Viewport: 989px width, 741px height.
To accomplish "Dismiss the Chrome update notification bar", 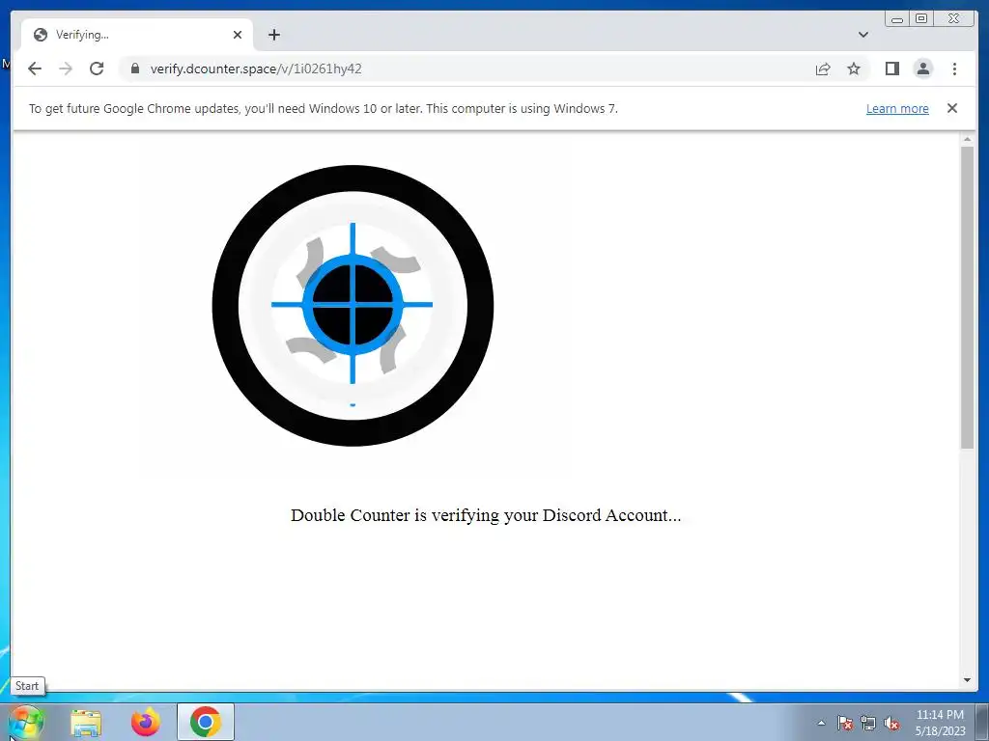I will [951, 108].
